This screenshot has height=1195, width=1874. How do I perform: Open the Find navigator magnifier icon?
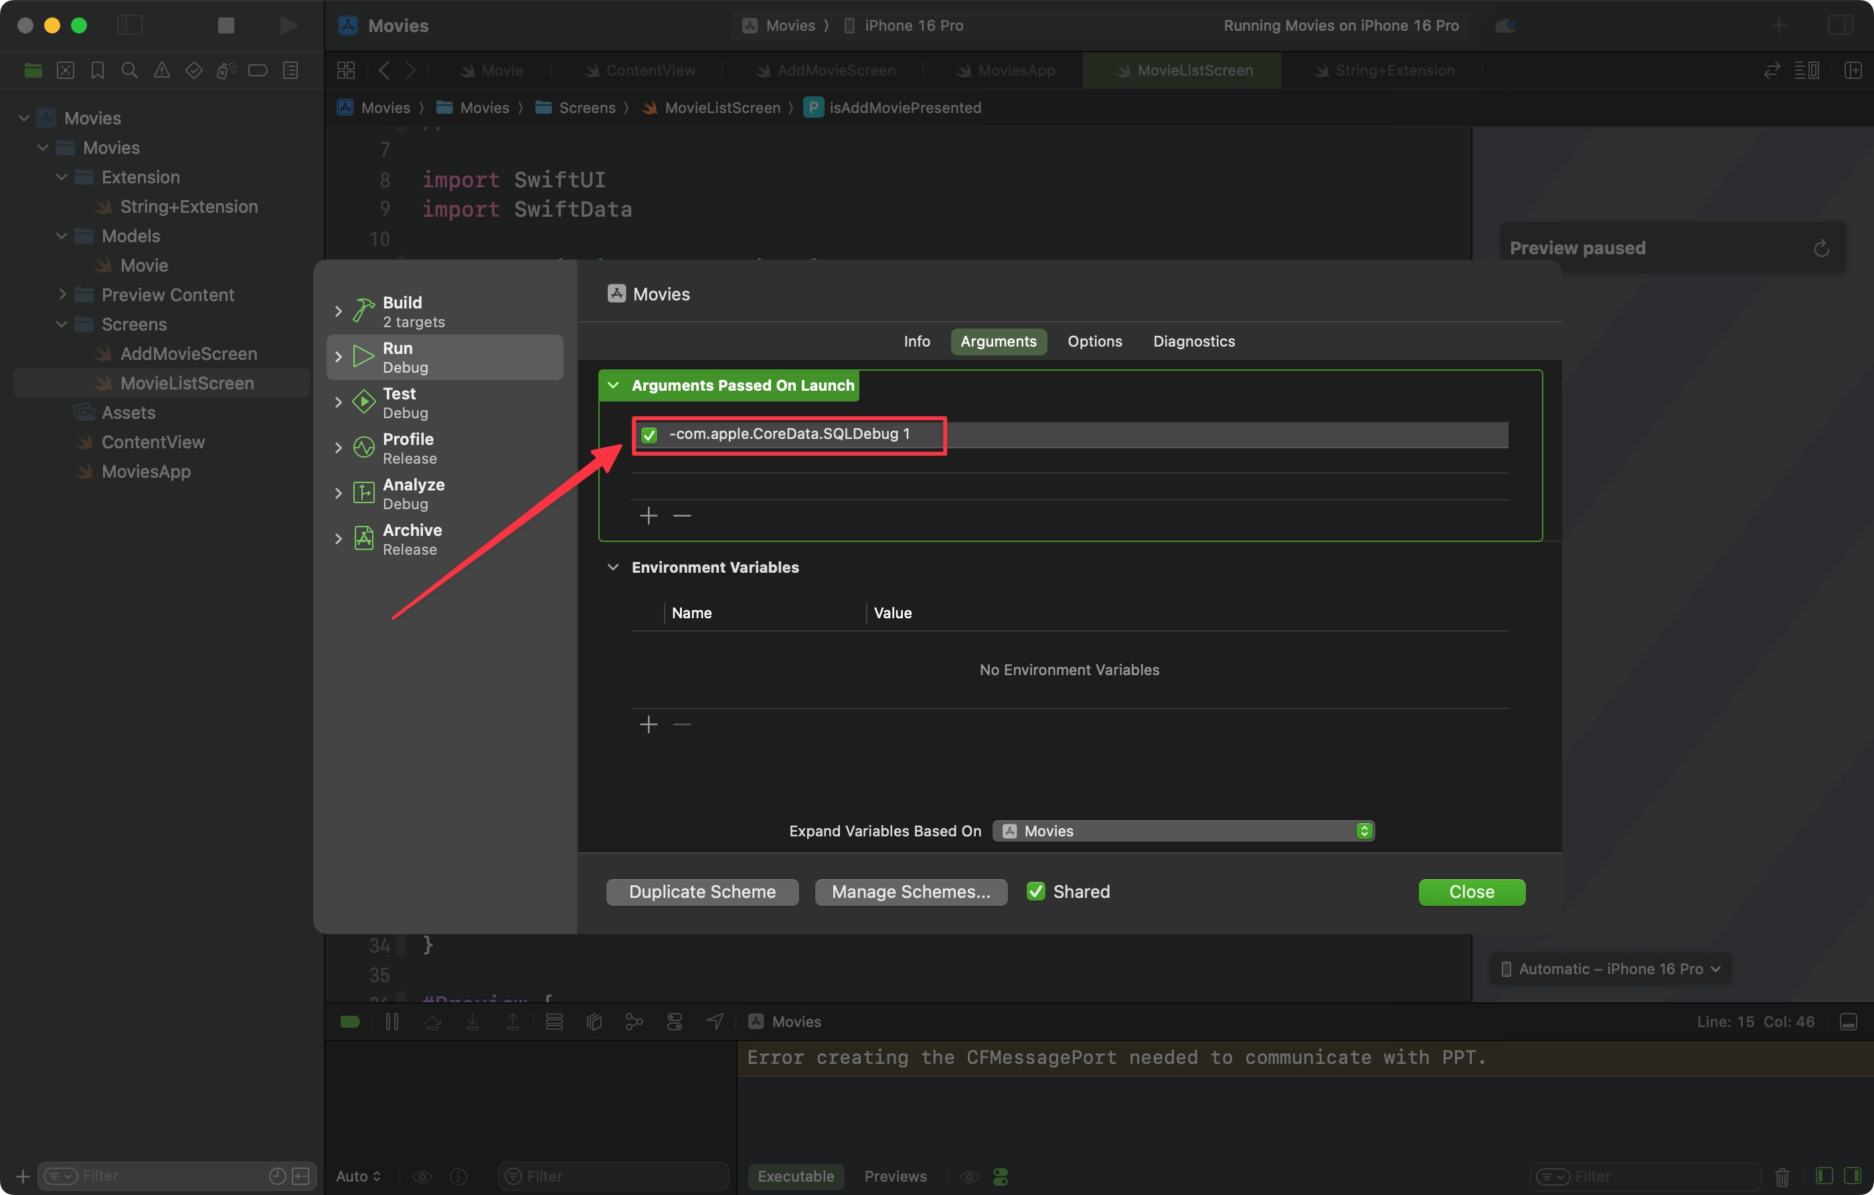(129, 71)
